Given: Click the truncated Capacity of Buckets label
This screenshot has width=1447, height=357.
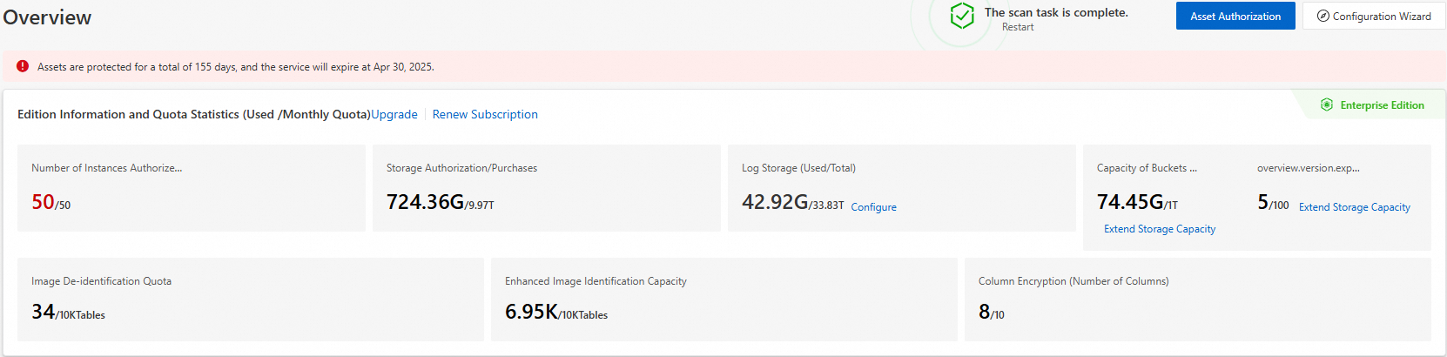Looking at the screenshot, I should click(1147, 168).
